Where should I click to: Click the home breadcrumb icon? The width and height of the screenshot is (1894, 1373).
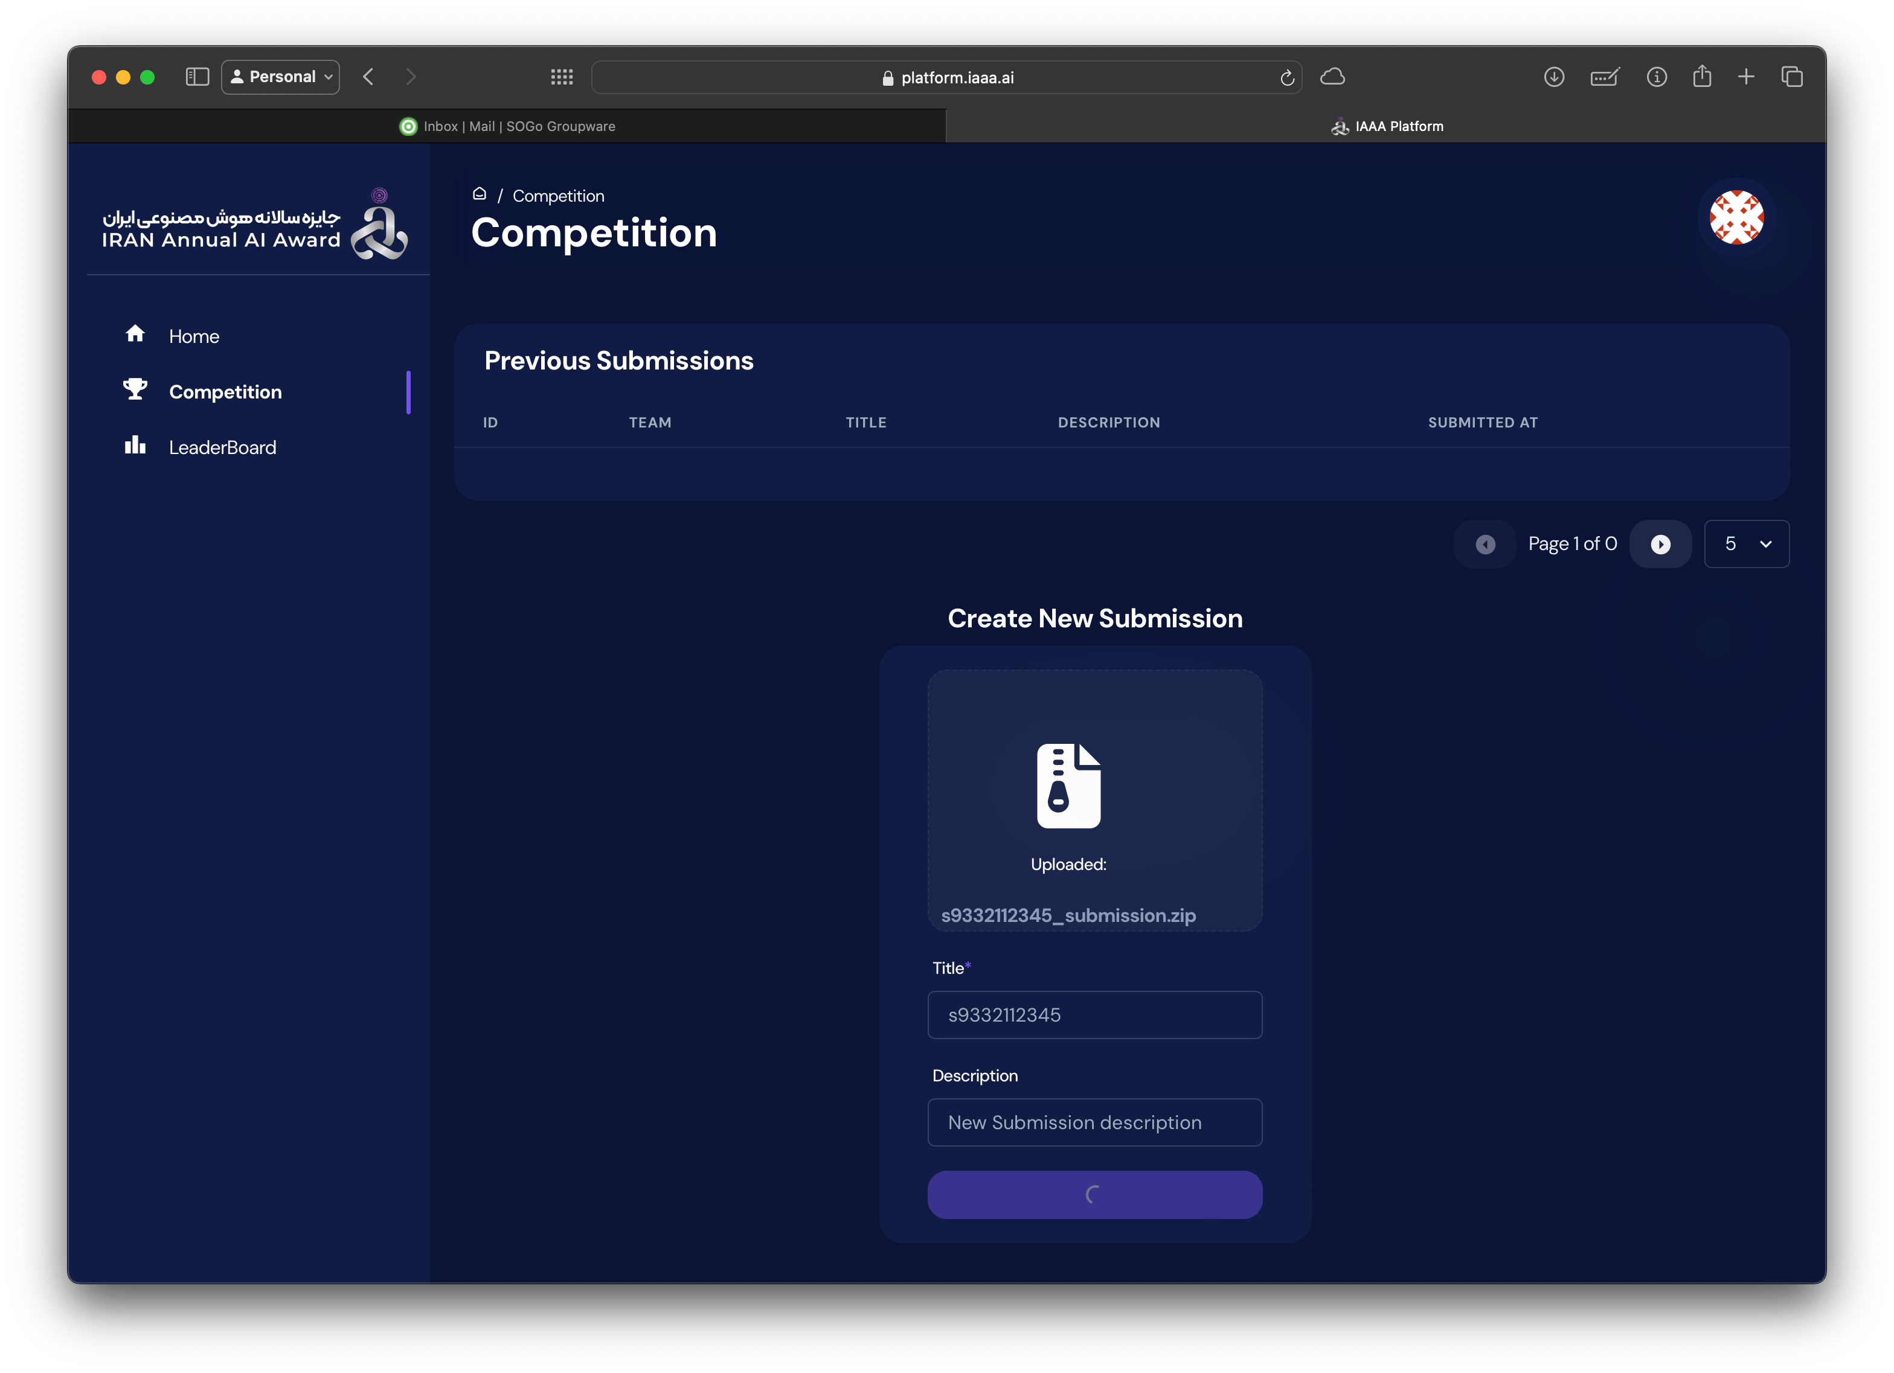pos(480,194)
